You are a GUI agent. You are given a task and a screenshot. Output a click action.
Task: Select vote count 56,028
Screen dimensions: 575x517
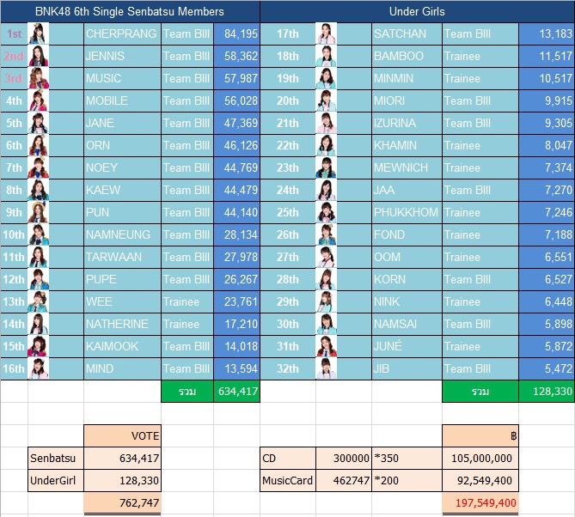[x=236, y=100]
